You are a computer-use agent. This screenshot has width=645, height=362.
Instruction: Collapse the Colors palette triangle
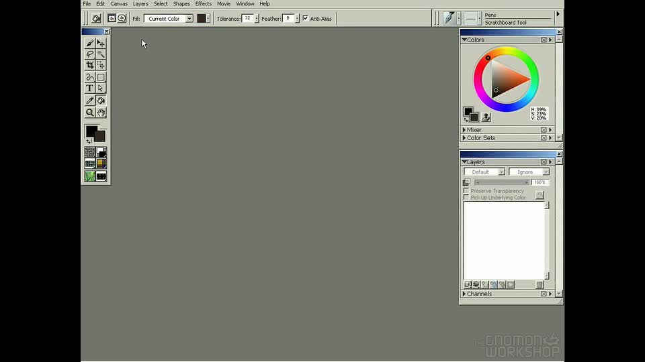point(464,40)
